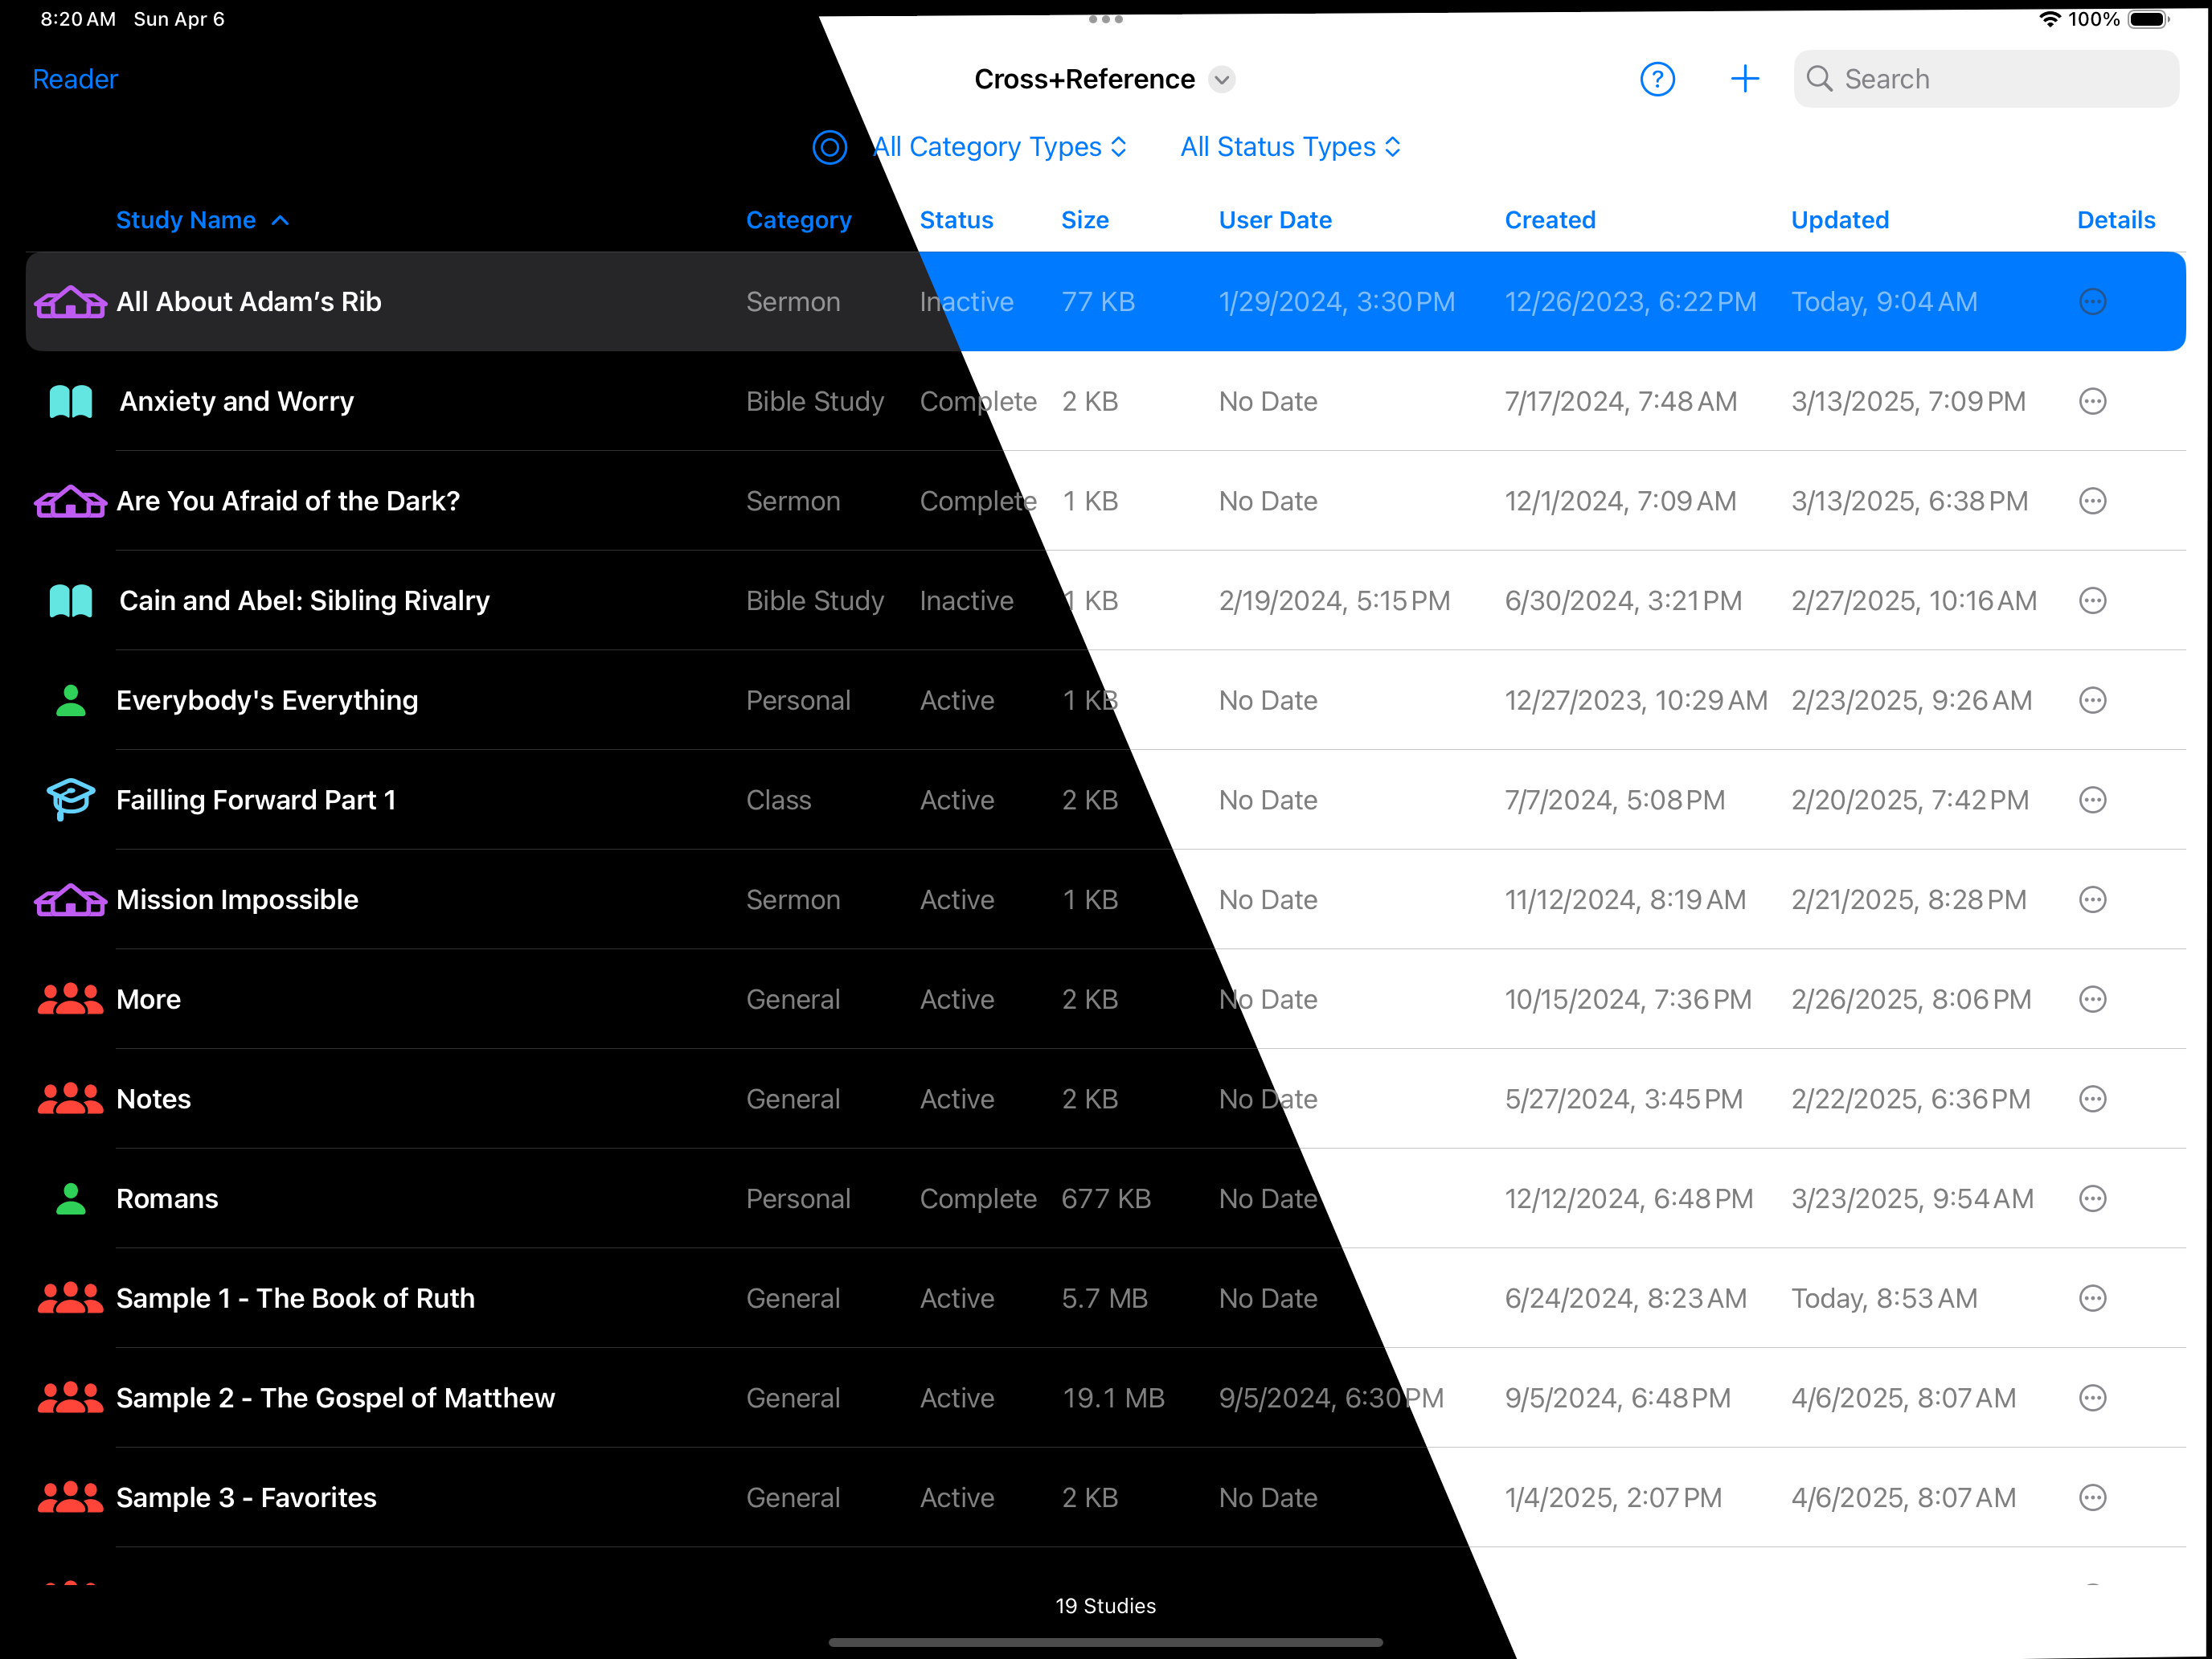This screenshot has width=2212, height=1659.
Task: Click the sermon church icon for Adam's Rib
Action: [x=70, y=302]
